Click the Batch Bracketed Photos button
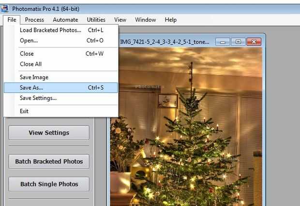The height and width of the screenshot is (206, 300). [49, 161]
